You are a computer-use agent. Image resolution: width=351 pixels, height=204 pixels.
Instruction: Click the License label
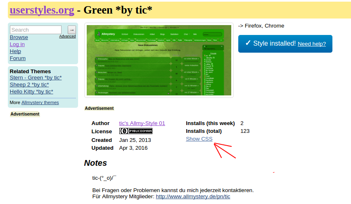point(102,132)
